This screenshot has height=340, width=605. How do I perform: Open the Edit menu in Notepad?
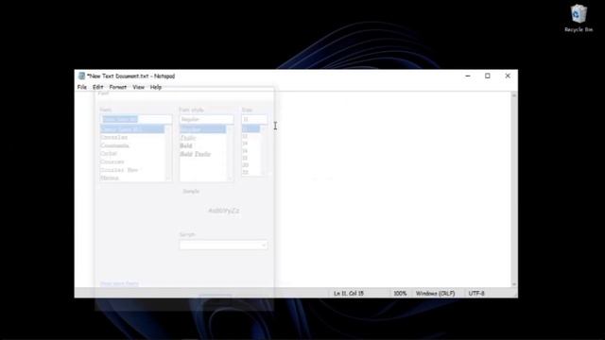97,87
